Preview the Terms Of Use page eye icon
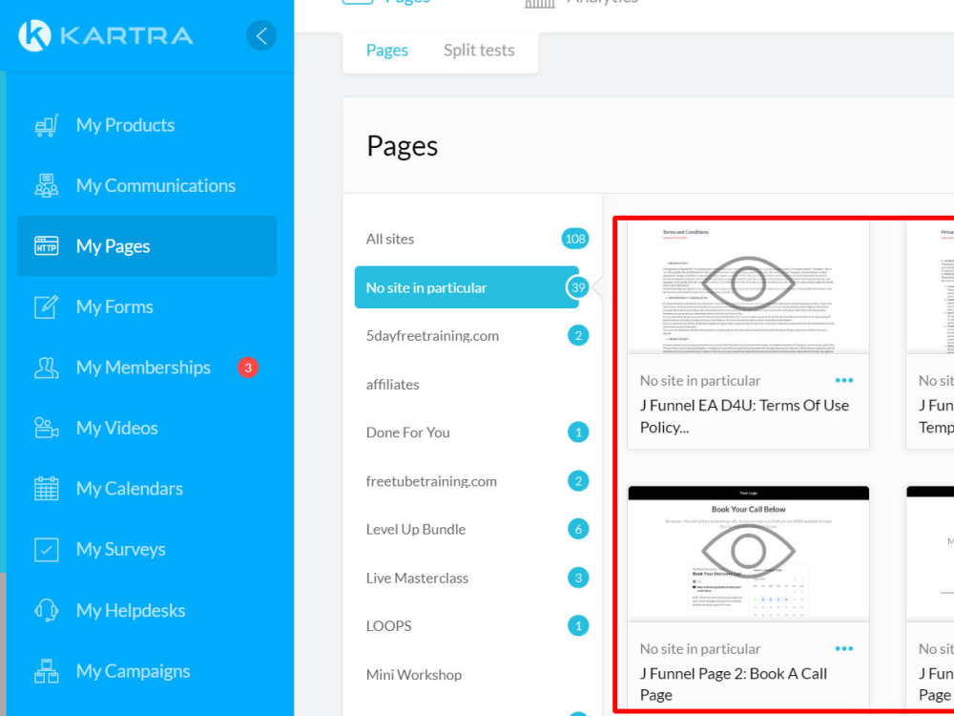This screenshot has height=716, width=954. click(748, 284)
